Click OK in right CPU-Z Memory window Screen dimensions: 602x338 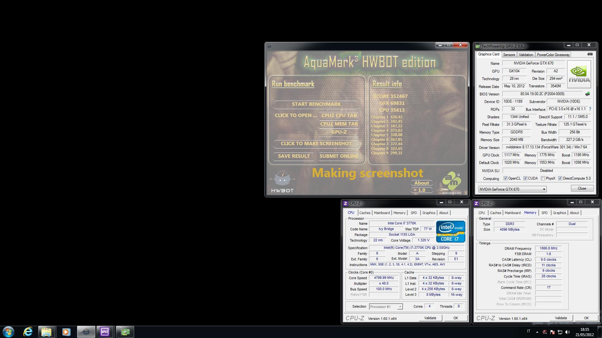click(x=586, y=318)
